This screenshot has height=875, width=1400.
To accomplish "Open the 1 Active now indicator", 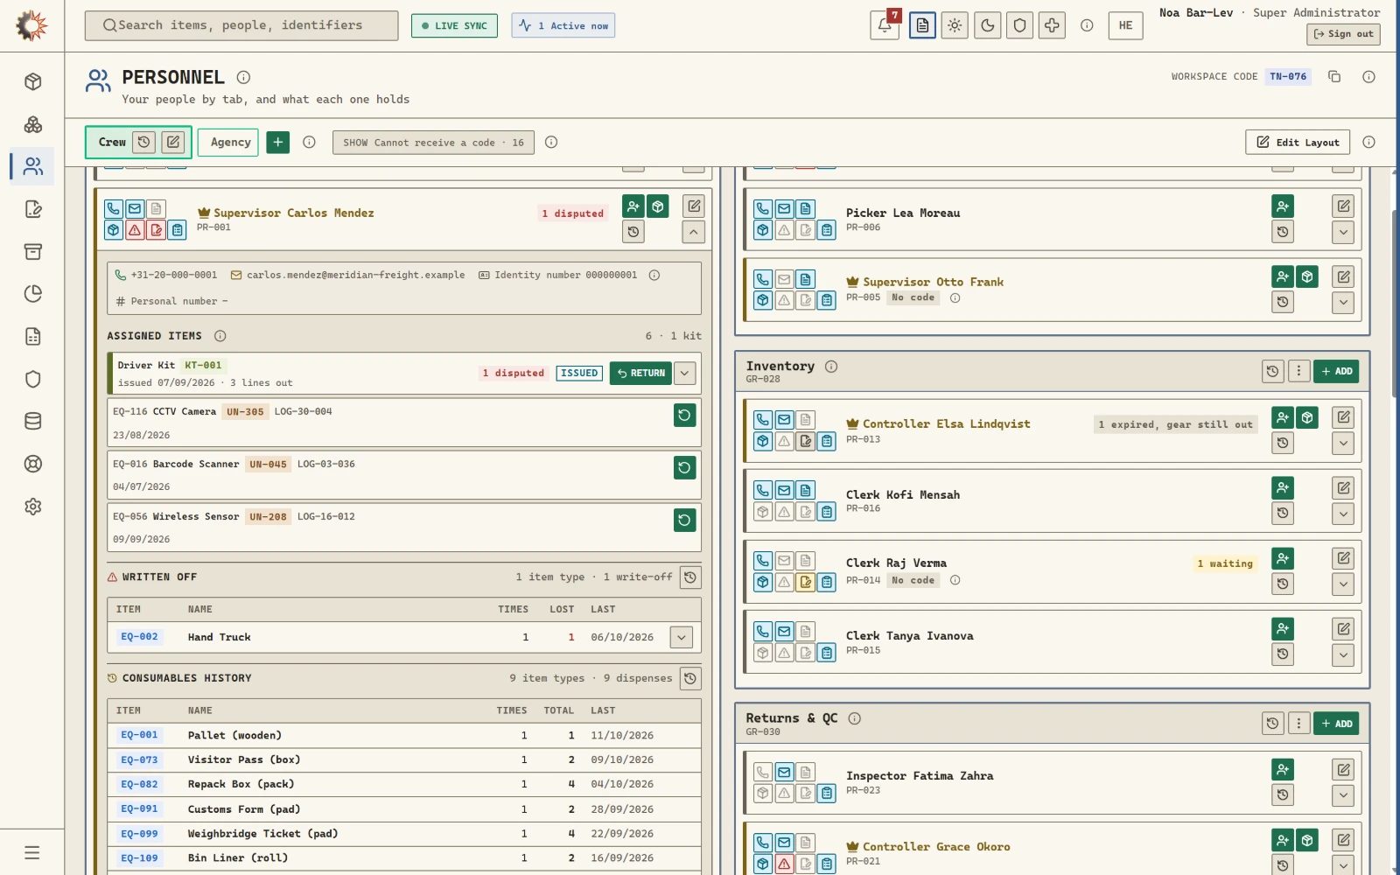I will [x=563, y=25].
